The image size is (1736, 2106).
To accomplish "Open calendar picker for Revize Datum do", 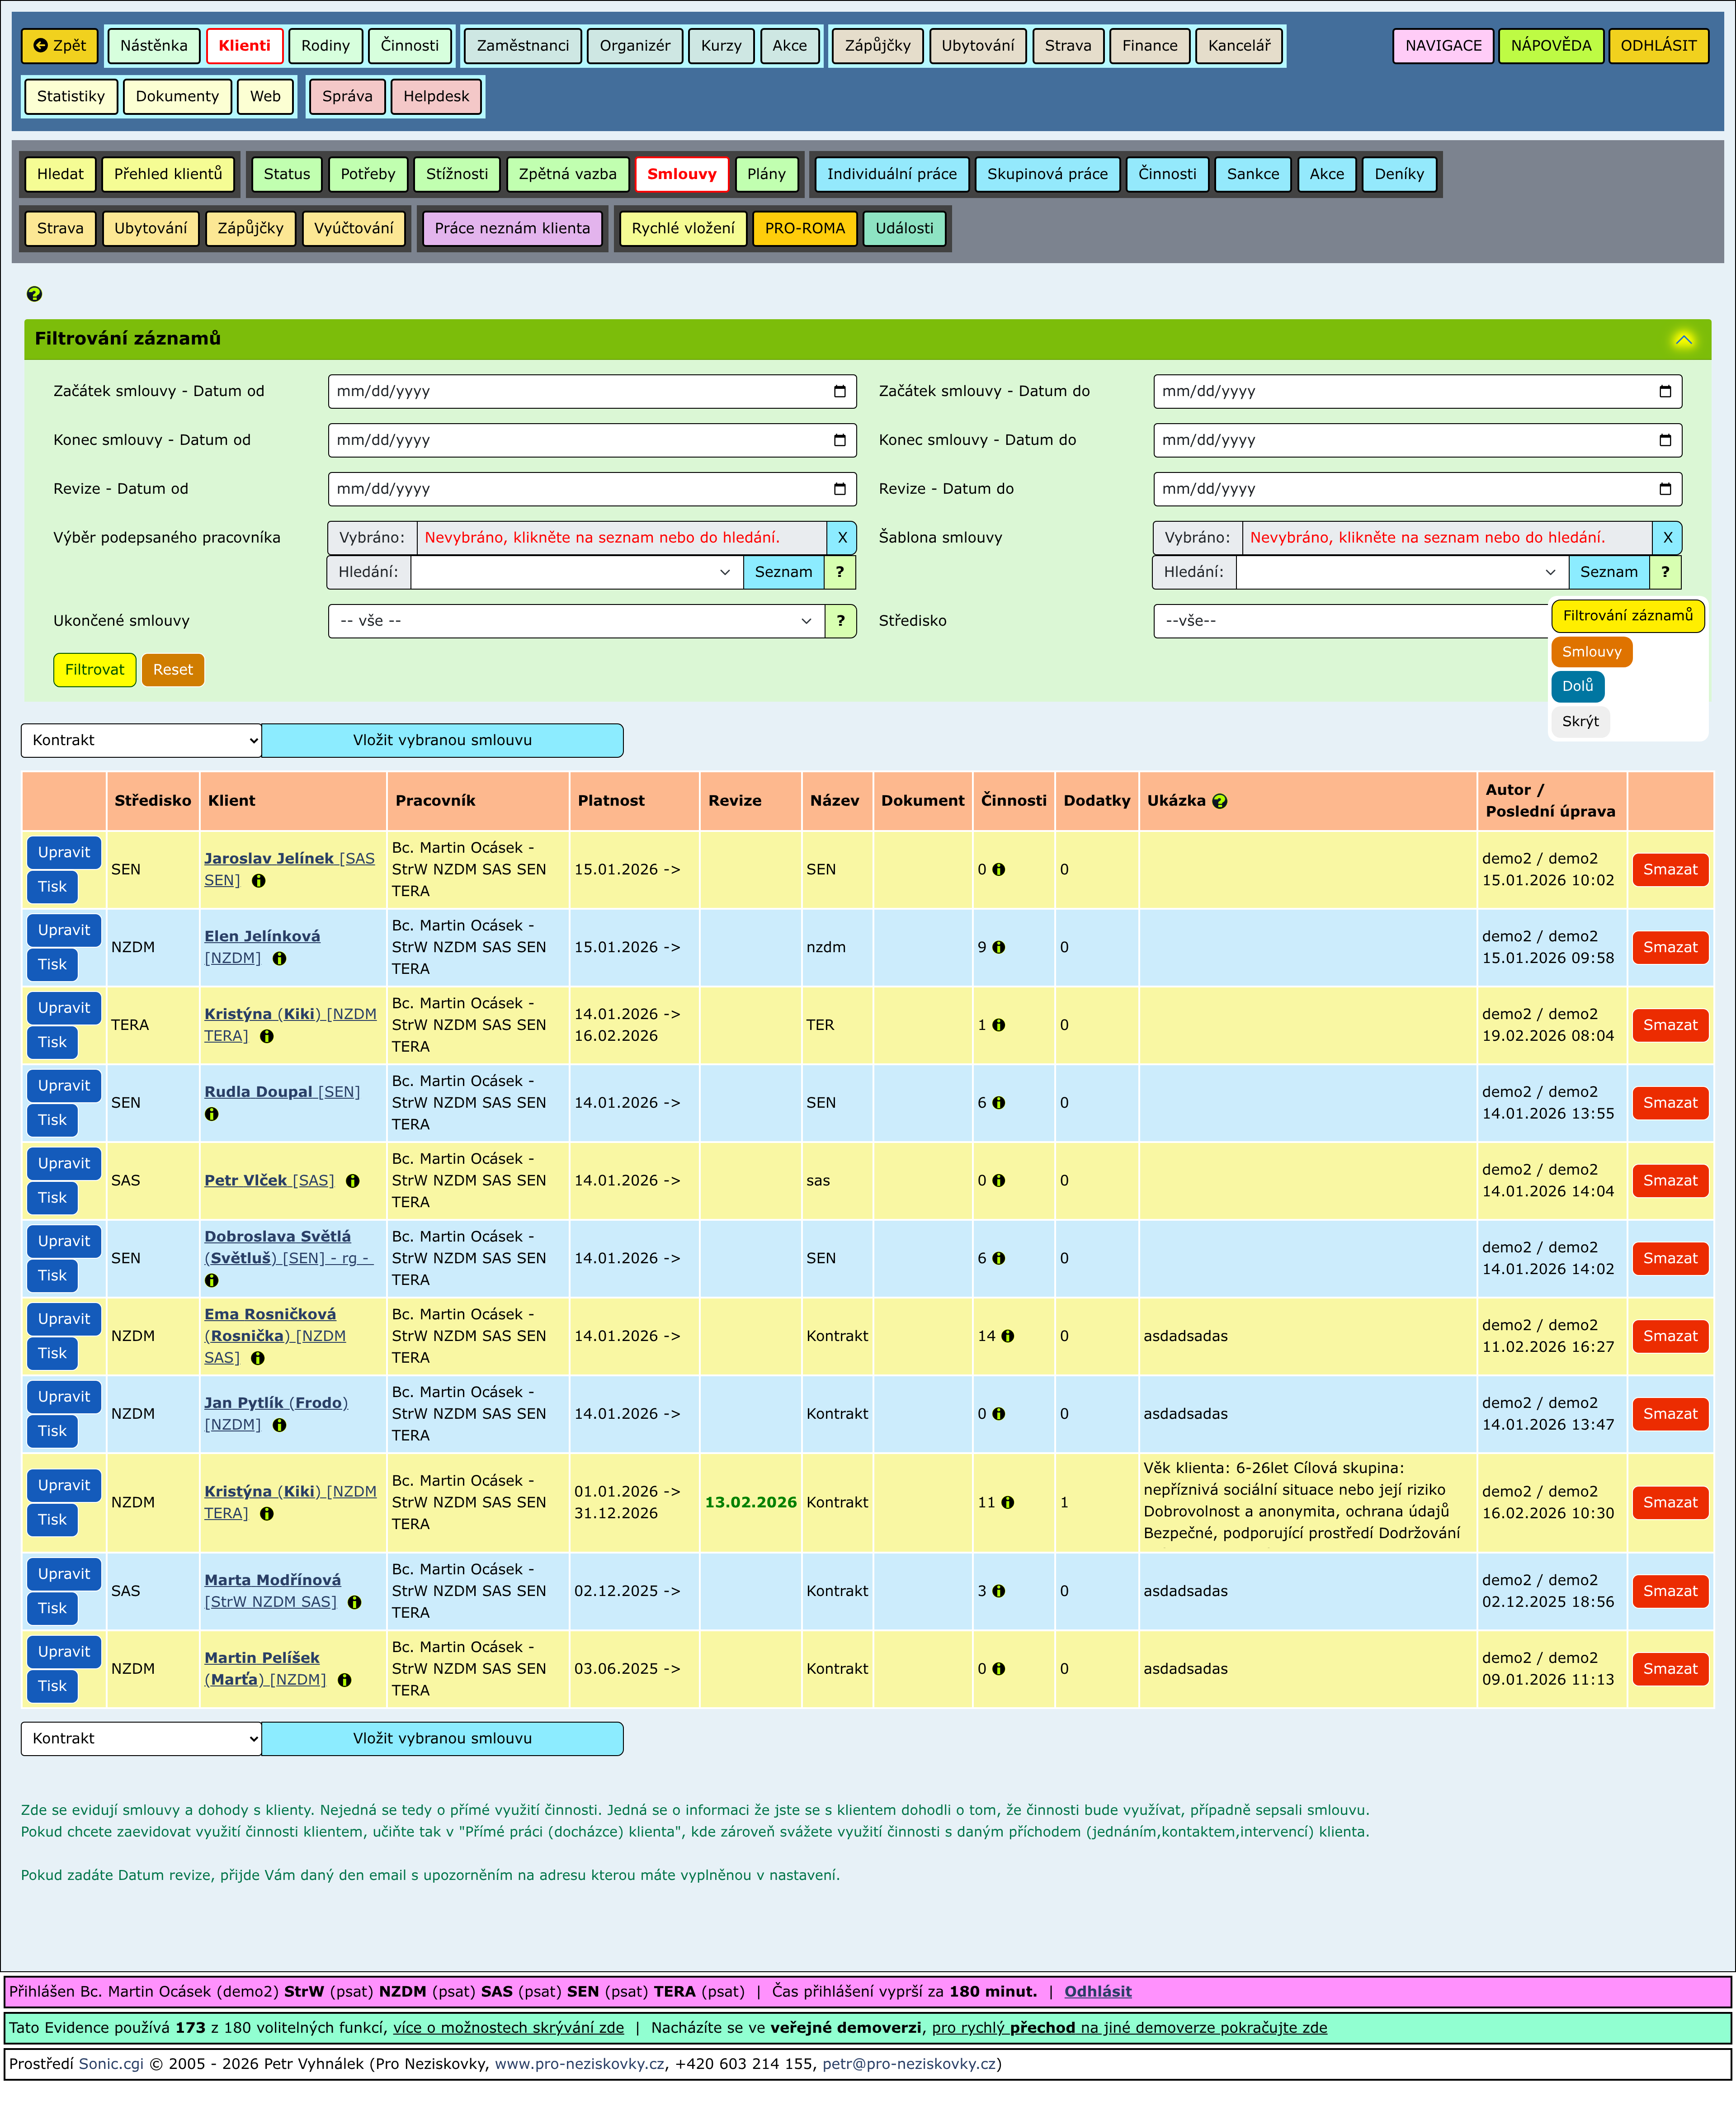I will (1664, 489).
